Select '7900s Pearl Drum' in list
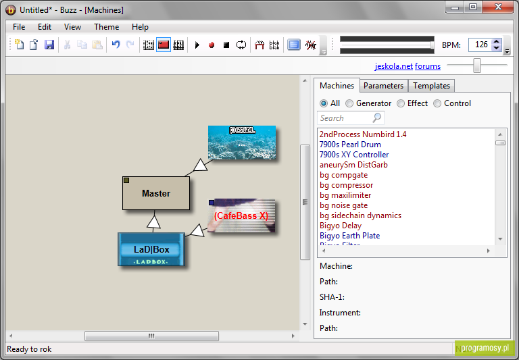Image resolution: width=519 pixels, height=360 pixels. (x=350, y=145)
